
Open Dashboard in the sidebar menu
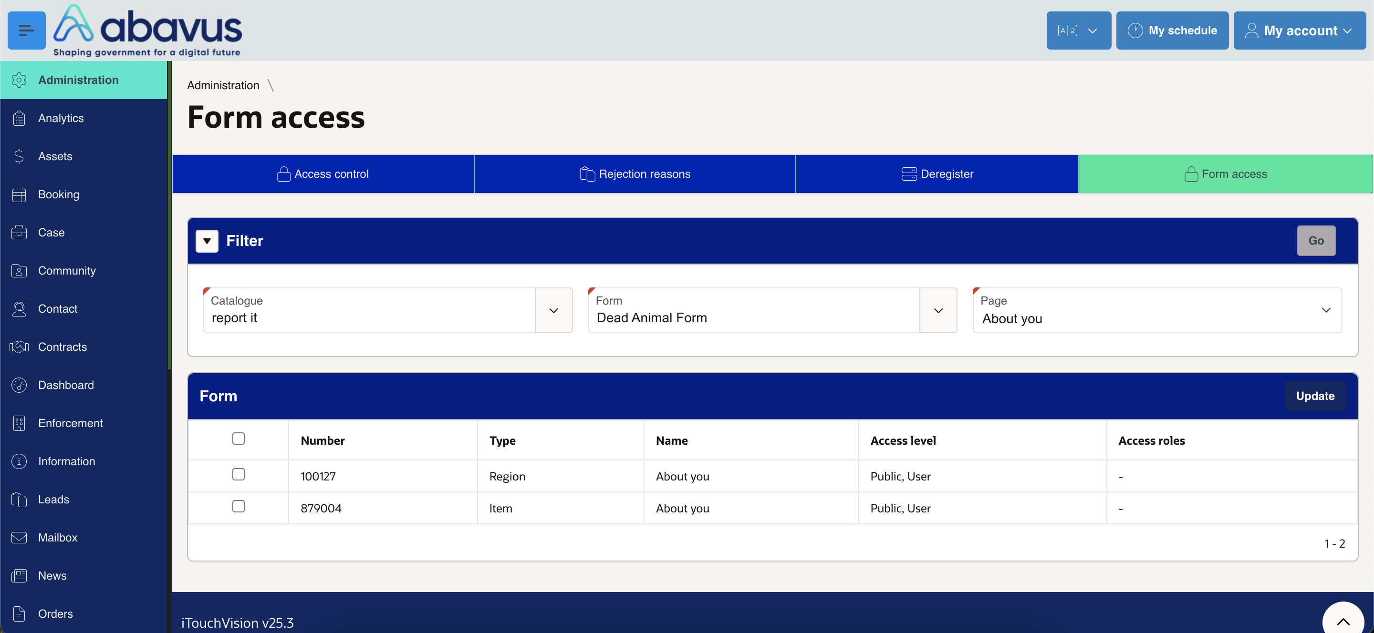pos(84,385)
